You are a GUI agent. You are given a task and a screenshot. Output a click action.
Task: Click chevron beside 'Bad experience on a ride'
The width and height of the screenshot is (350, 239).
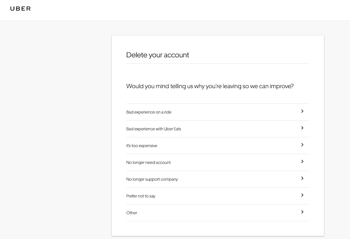302,111
